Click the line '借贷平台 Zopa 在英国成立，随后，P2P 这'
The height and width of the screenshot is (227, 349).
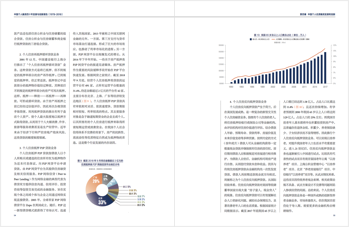click(40, 205)
